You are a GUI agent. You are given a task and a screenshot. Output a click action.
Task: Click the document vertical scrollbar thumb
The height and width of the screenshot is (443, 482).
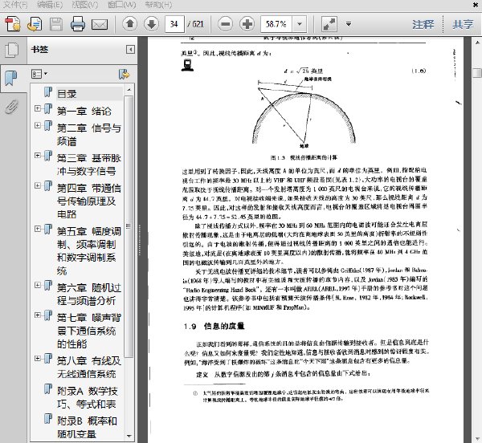[476, 73]
